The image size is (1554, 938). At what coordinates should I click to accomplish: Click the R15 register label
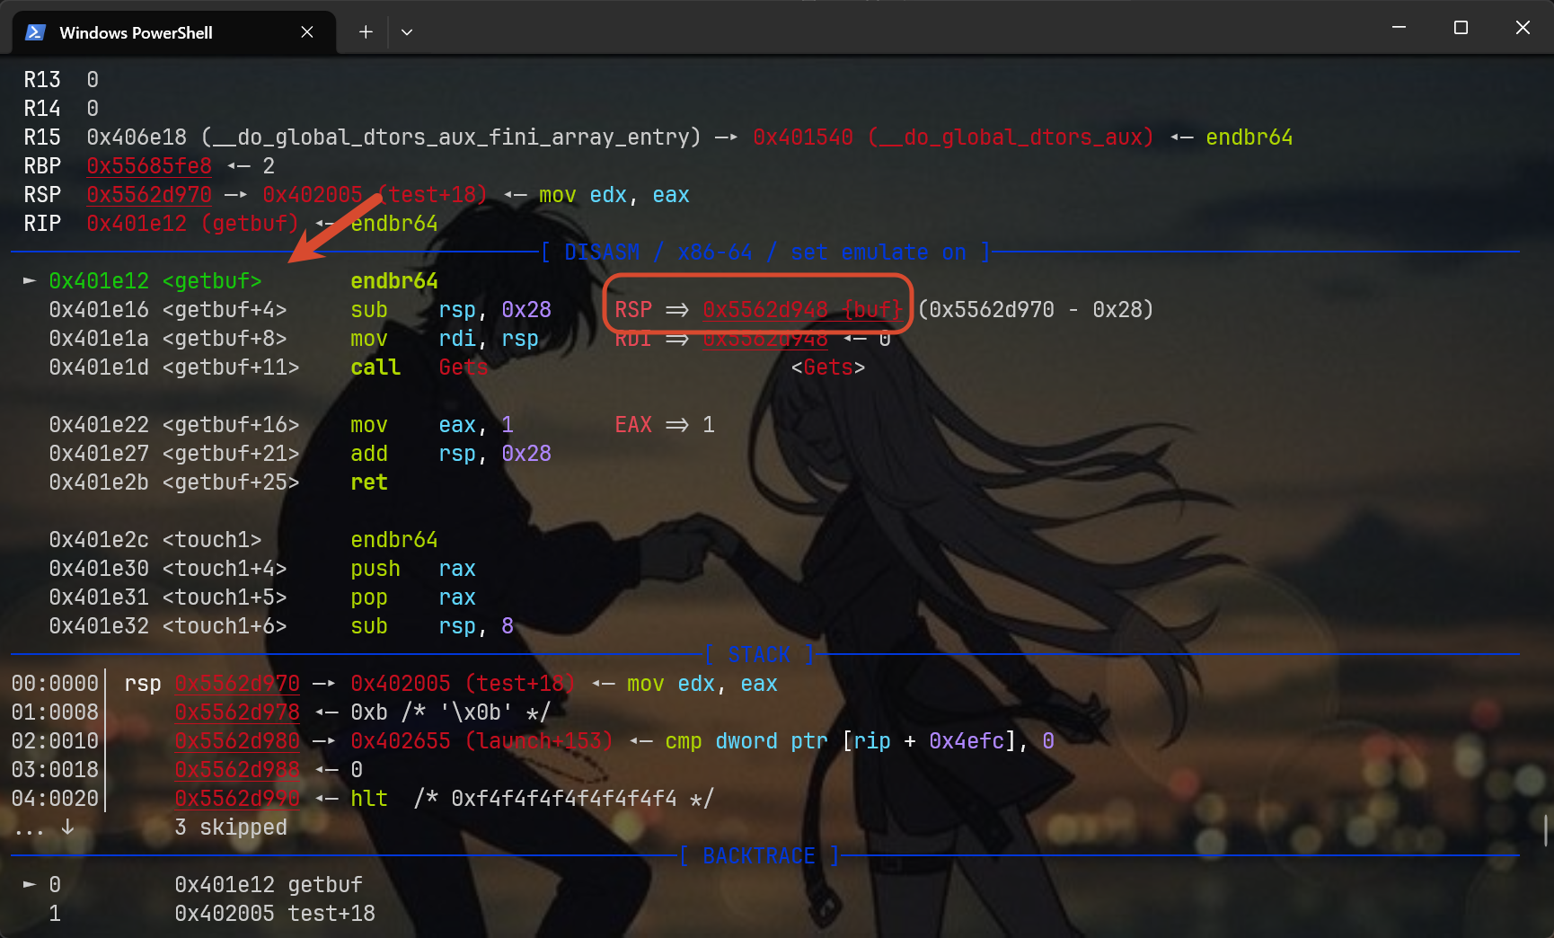pyautogui.click(x=42, y=137)
